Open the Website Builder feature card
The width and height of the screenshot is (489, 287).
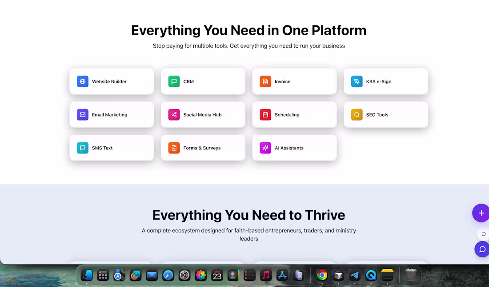[112, 81]
